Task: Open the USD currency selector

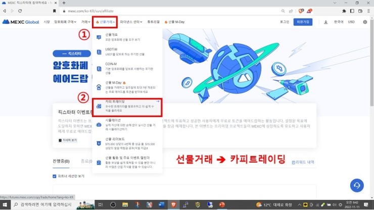Action: 351,22
